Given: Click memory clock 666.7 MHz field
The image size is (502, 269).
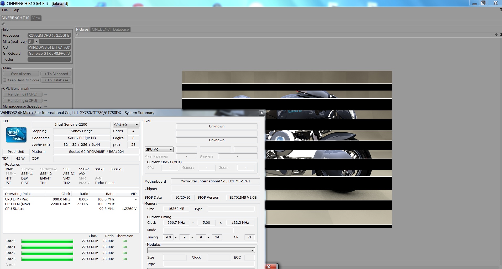Looking at the screenshot, I should [x=176, y=223].
